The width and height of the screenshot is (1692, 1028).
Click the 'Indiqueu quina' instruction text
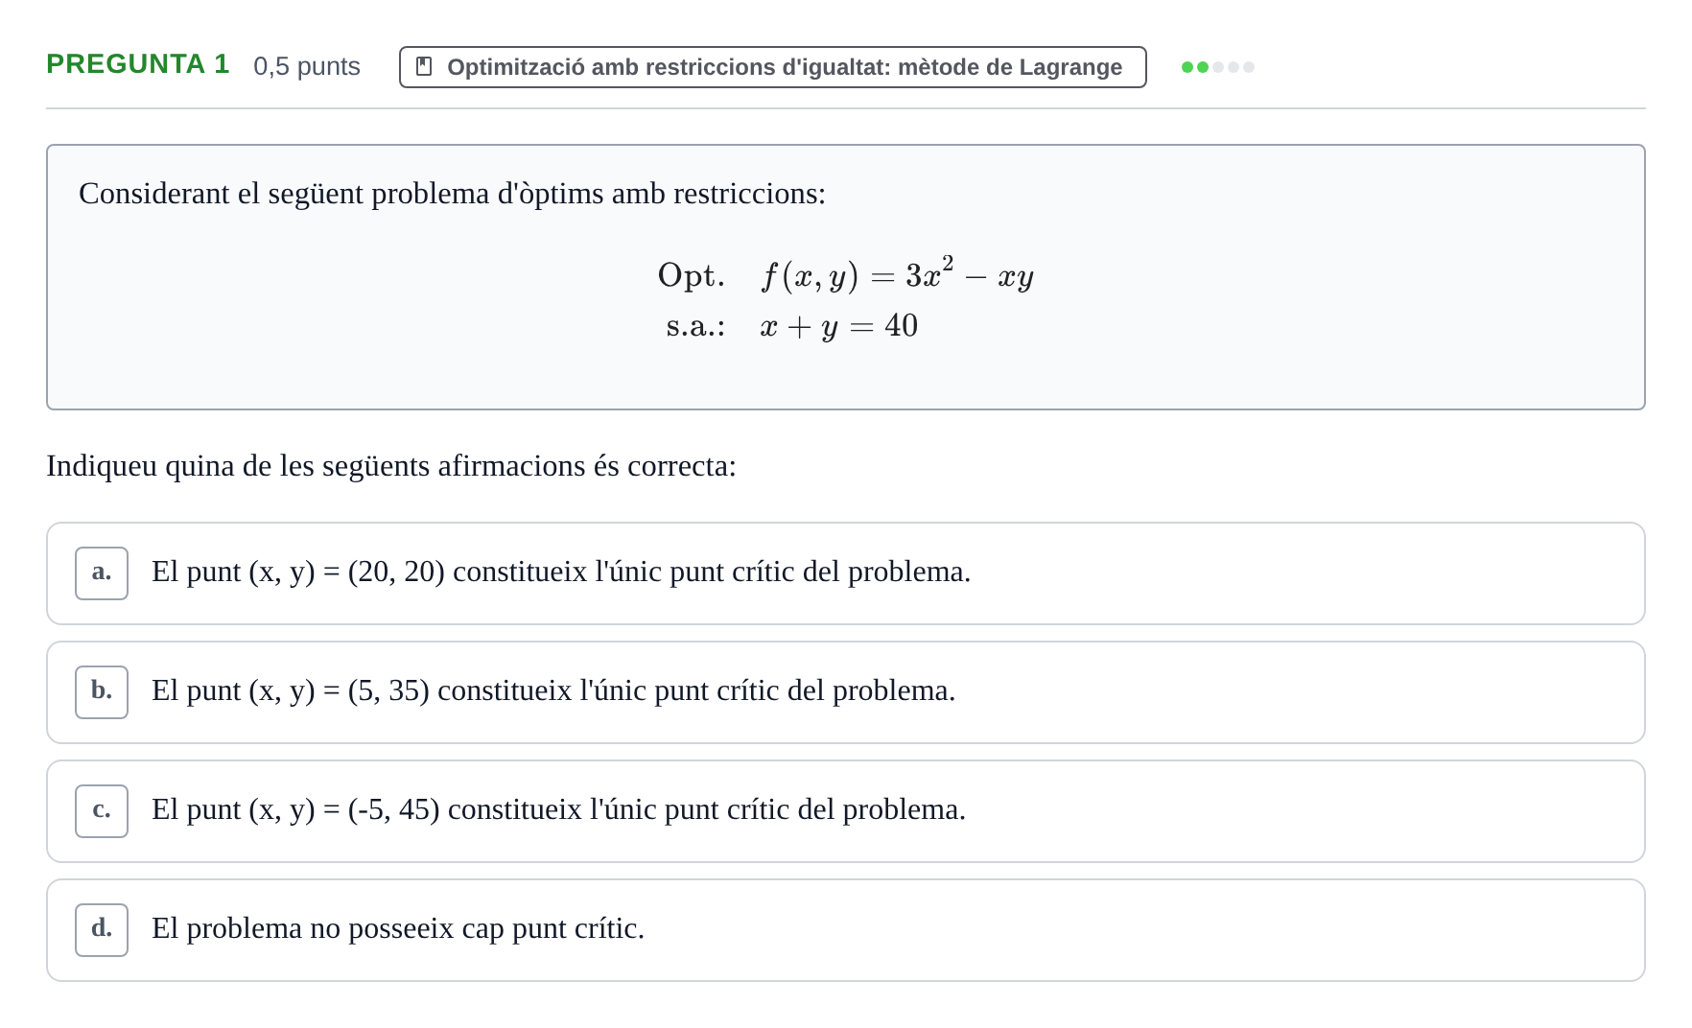coord(391,466)
